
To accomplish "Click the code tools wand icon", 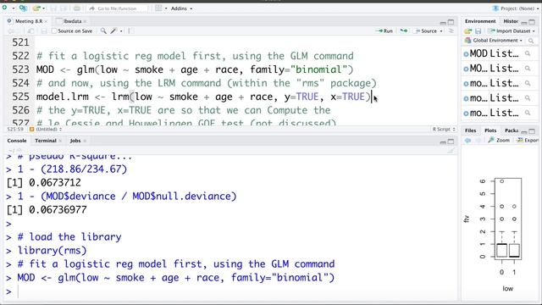I will pyautogui.click(x=113, y=31).
